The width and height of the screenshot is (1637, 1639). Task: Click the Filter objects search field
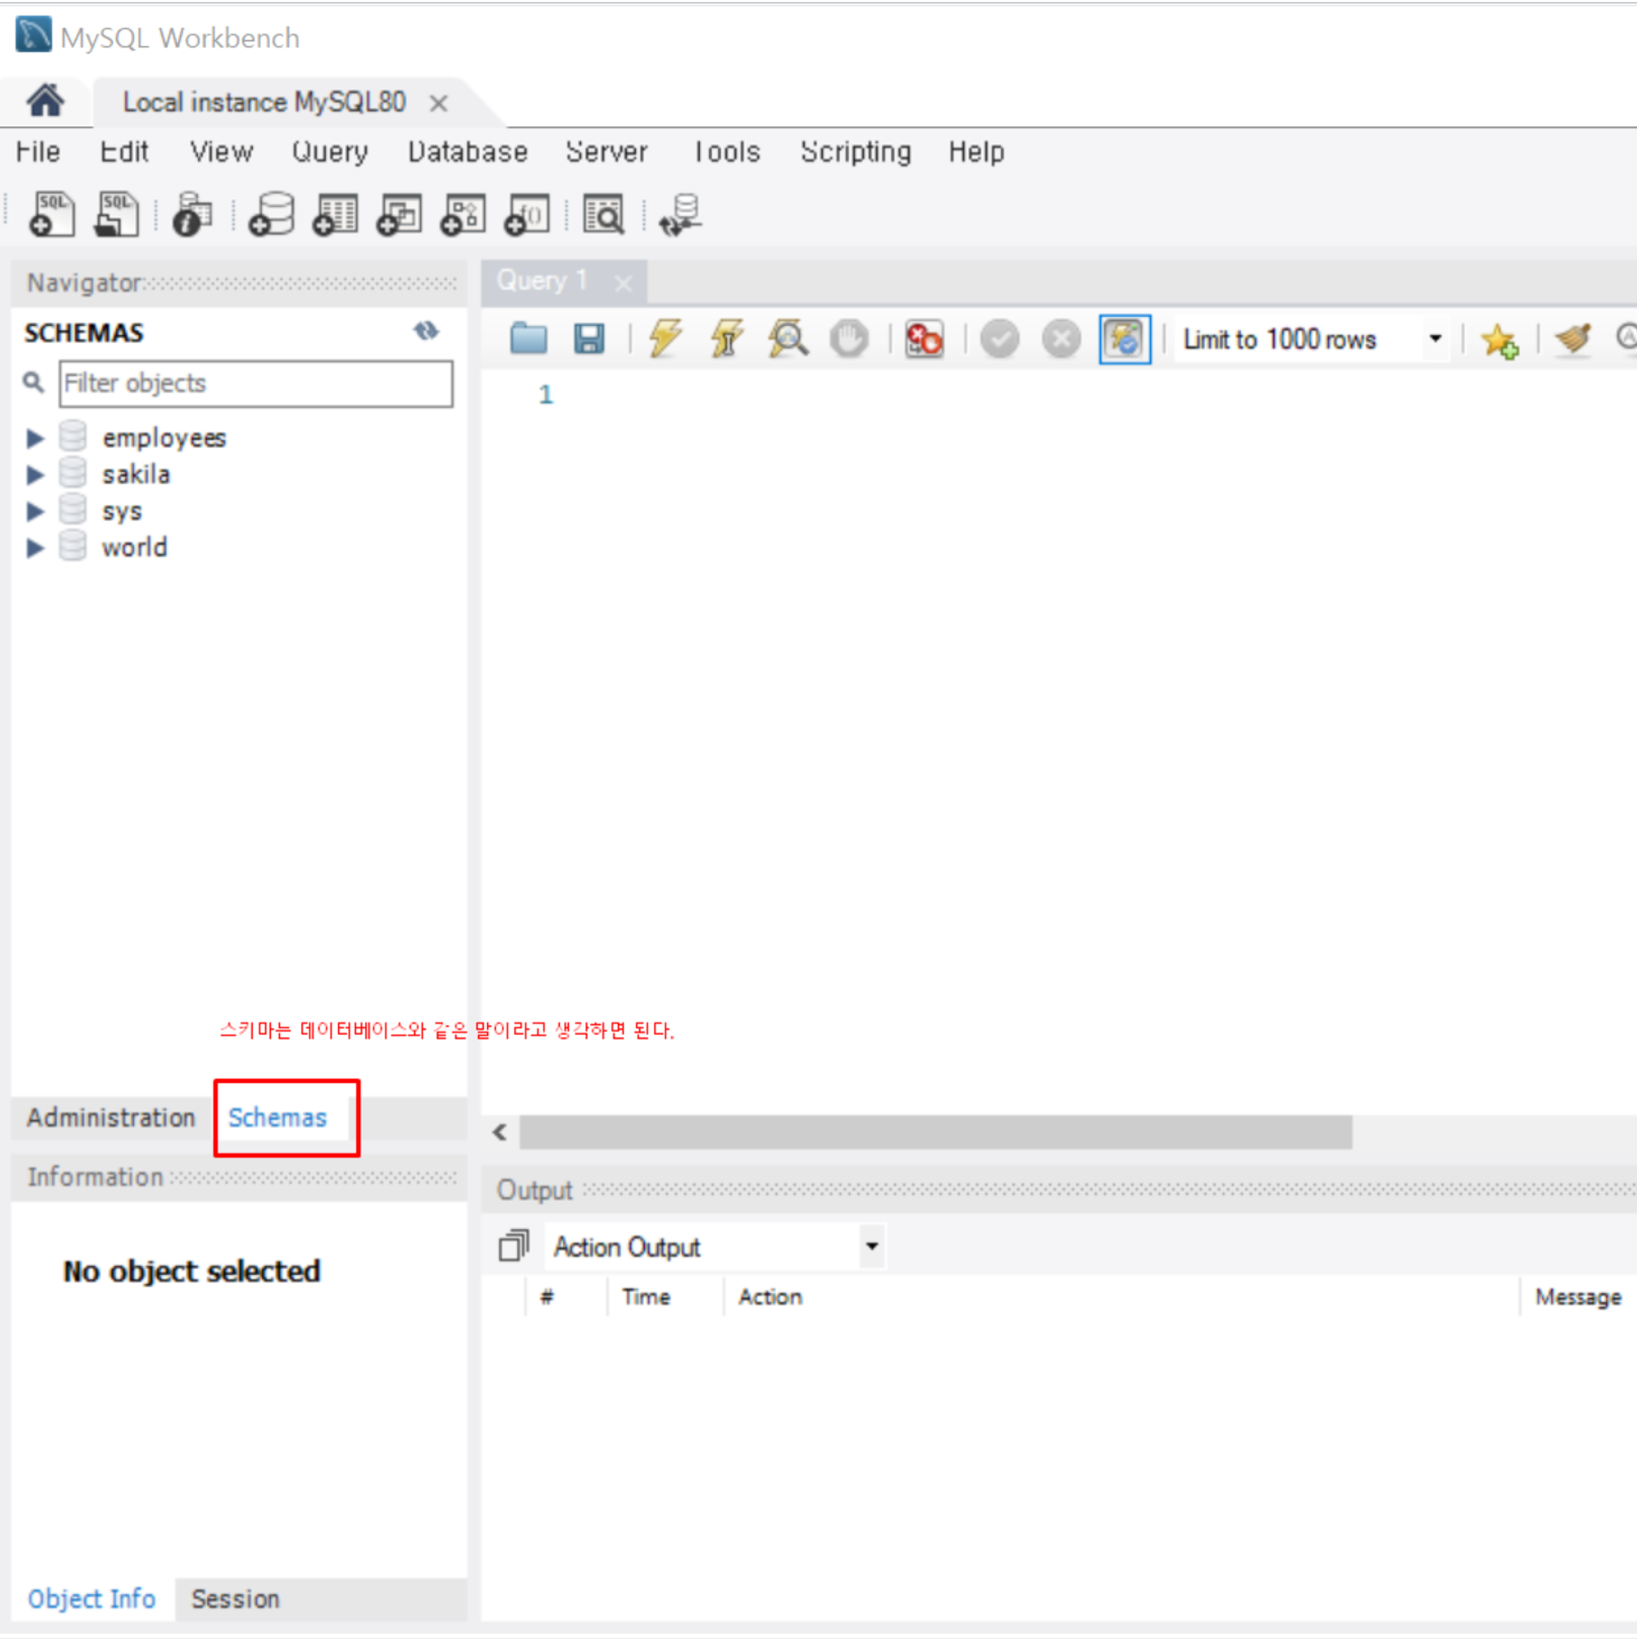pos(255,383)
